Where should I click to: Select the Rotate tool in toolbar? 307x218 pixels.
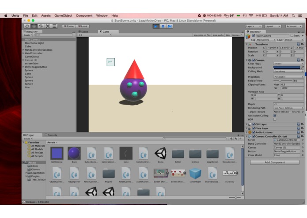(x=41, y=26)
